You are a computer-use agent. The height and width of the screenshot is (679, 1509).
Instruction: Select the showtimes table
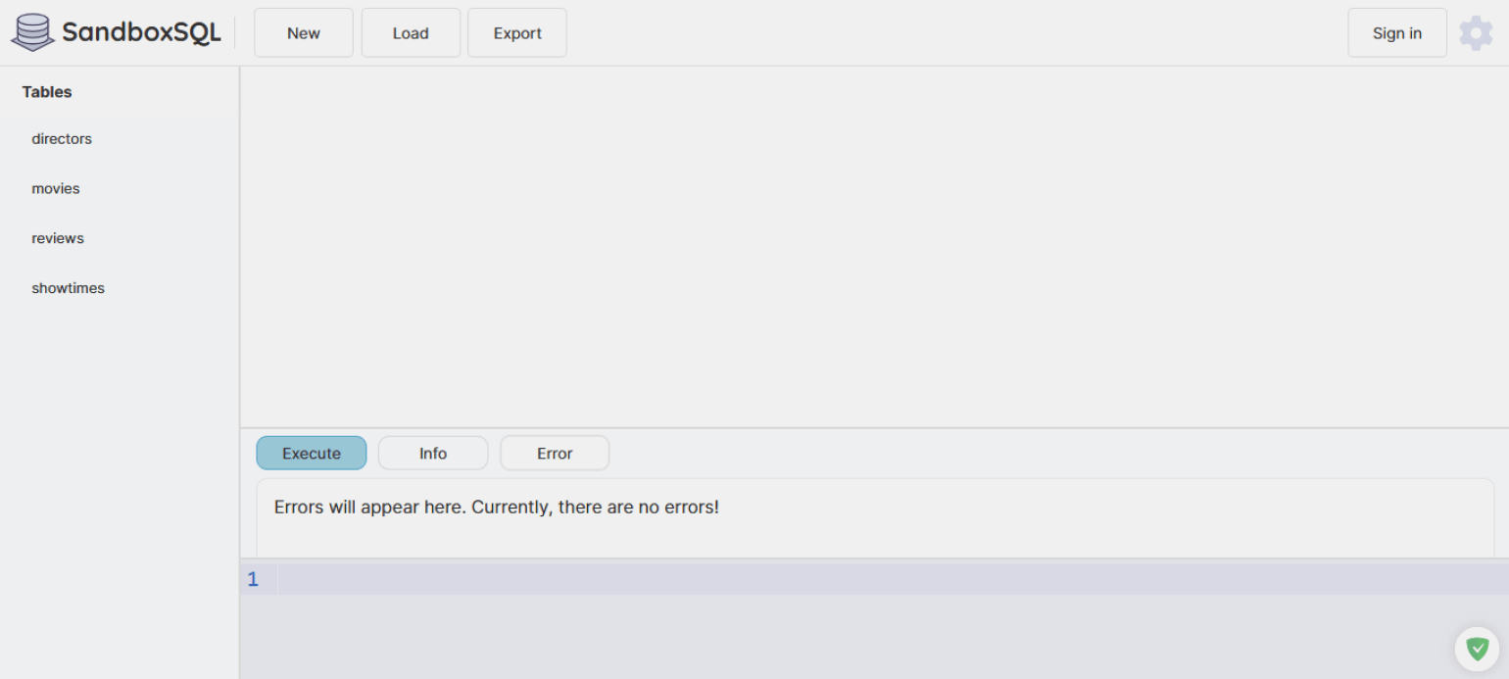68,289
